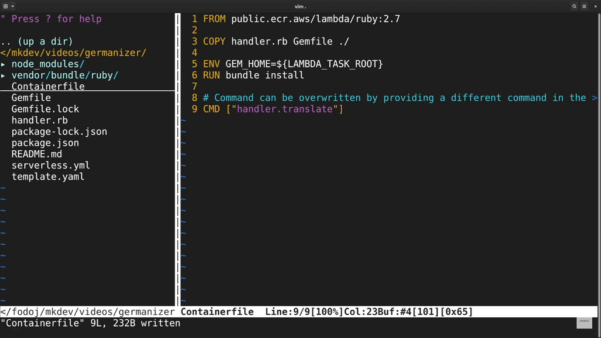
Task: Open Gemfile in the file tree
Action: pos(31,98)
